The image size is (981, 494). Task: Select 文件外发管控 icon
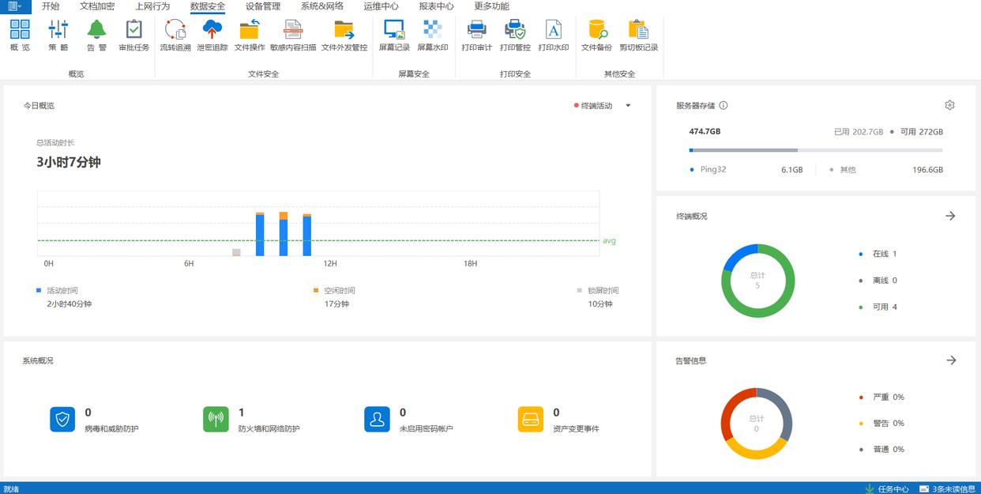pyautogui.click(x=344, y=31)
